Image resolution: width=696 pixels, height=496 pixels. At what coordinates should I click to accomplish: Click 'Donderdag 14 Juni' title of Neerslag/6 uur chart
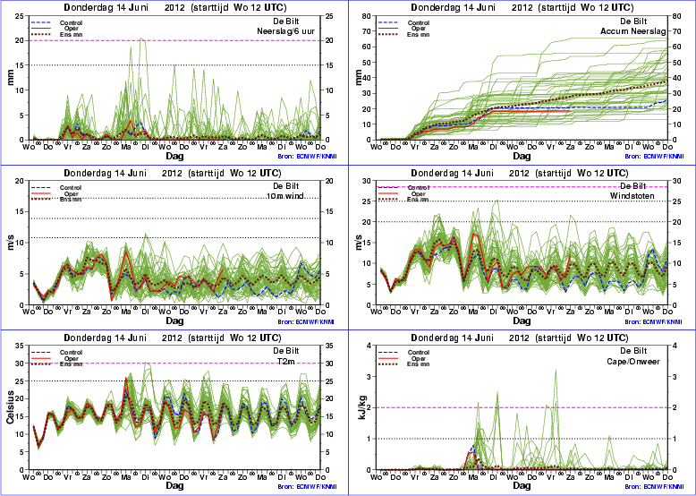pos(106,7)
